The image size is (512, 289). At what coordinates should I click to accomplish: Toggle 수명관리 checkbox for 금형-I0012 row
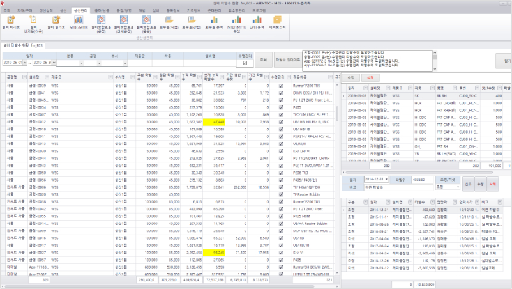coord(281,122)
